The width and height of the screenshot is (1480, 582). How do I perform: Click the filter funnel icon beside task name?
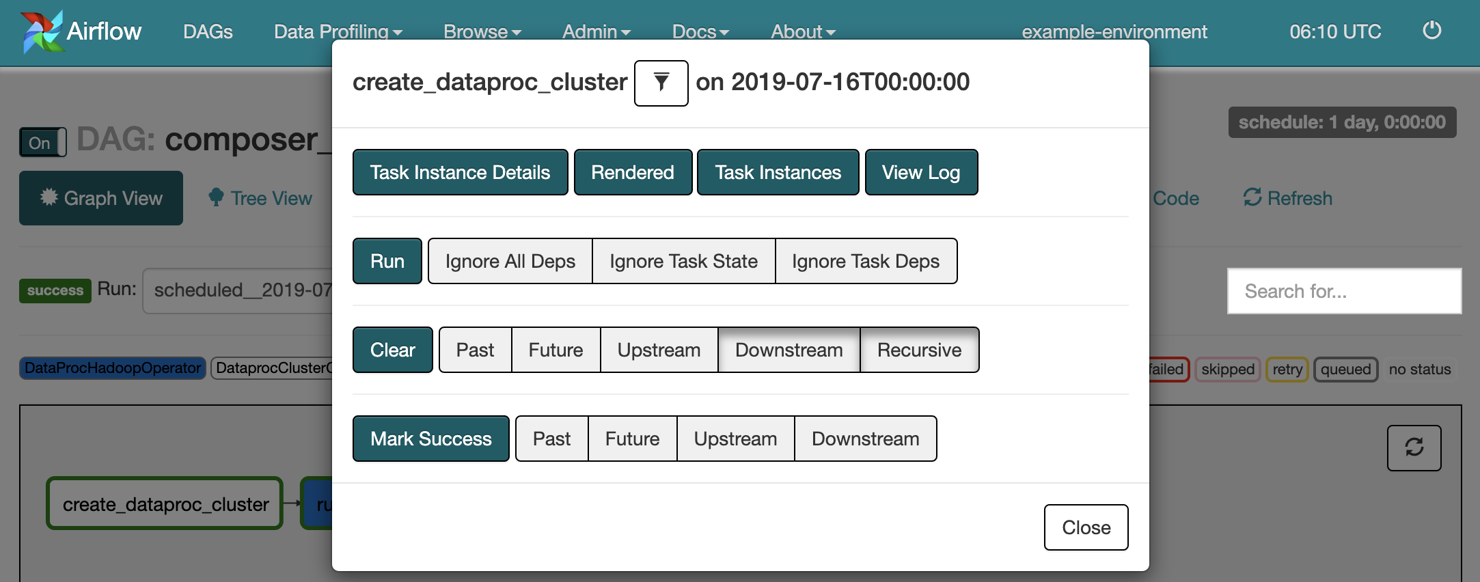click(x=661, y=83)
